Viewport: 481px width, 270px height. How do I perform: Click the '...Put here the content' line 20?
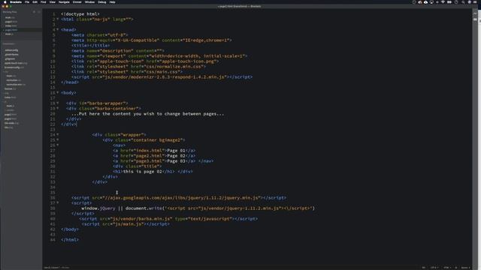(147, 113)
